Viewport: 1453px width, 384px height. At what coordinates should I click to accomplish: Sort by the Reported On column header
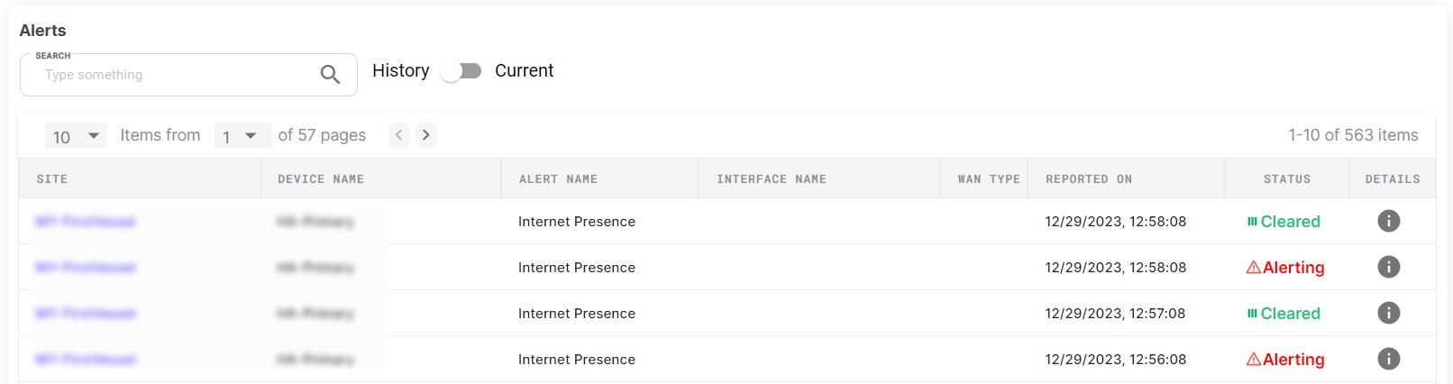pyautogui.click(x=1088, y=179)
